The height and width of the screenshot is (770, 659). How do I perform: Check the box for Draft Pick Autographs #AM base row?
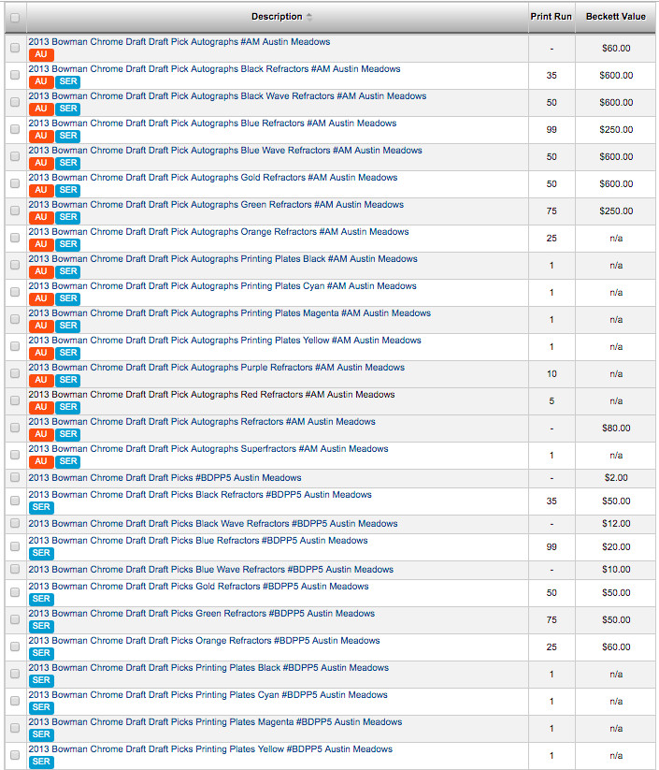[x=15, y=48]
